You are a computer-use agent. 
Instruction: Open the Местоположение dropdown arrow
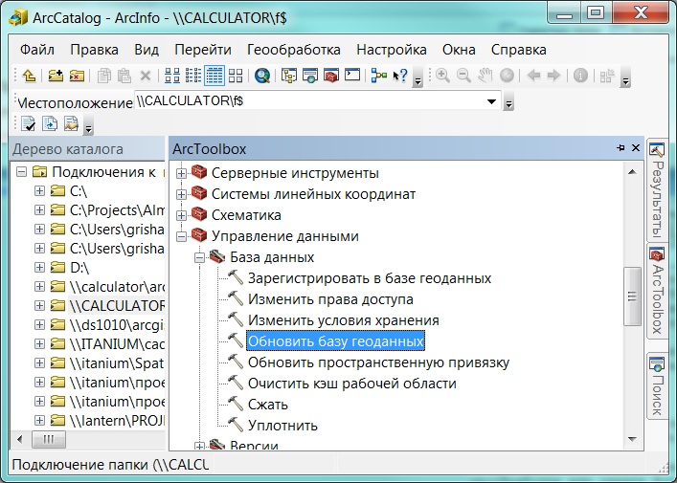(x=491, y=101)
